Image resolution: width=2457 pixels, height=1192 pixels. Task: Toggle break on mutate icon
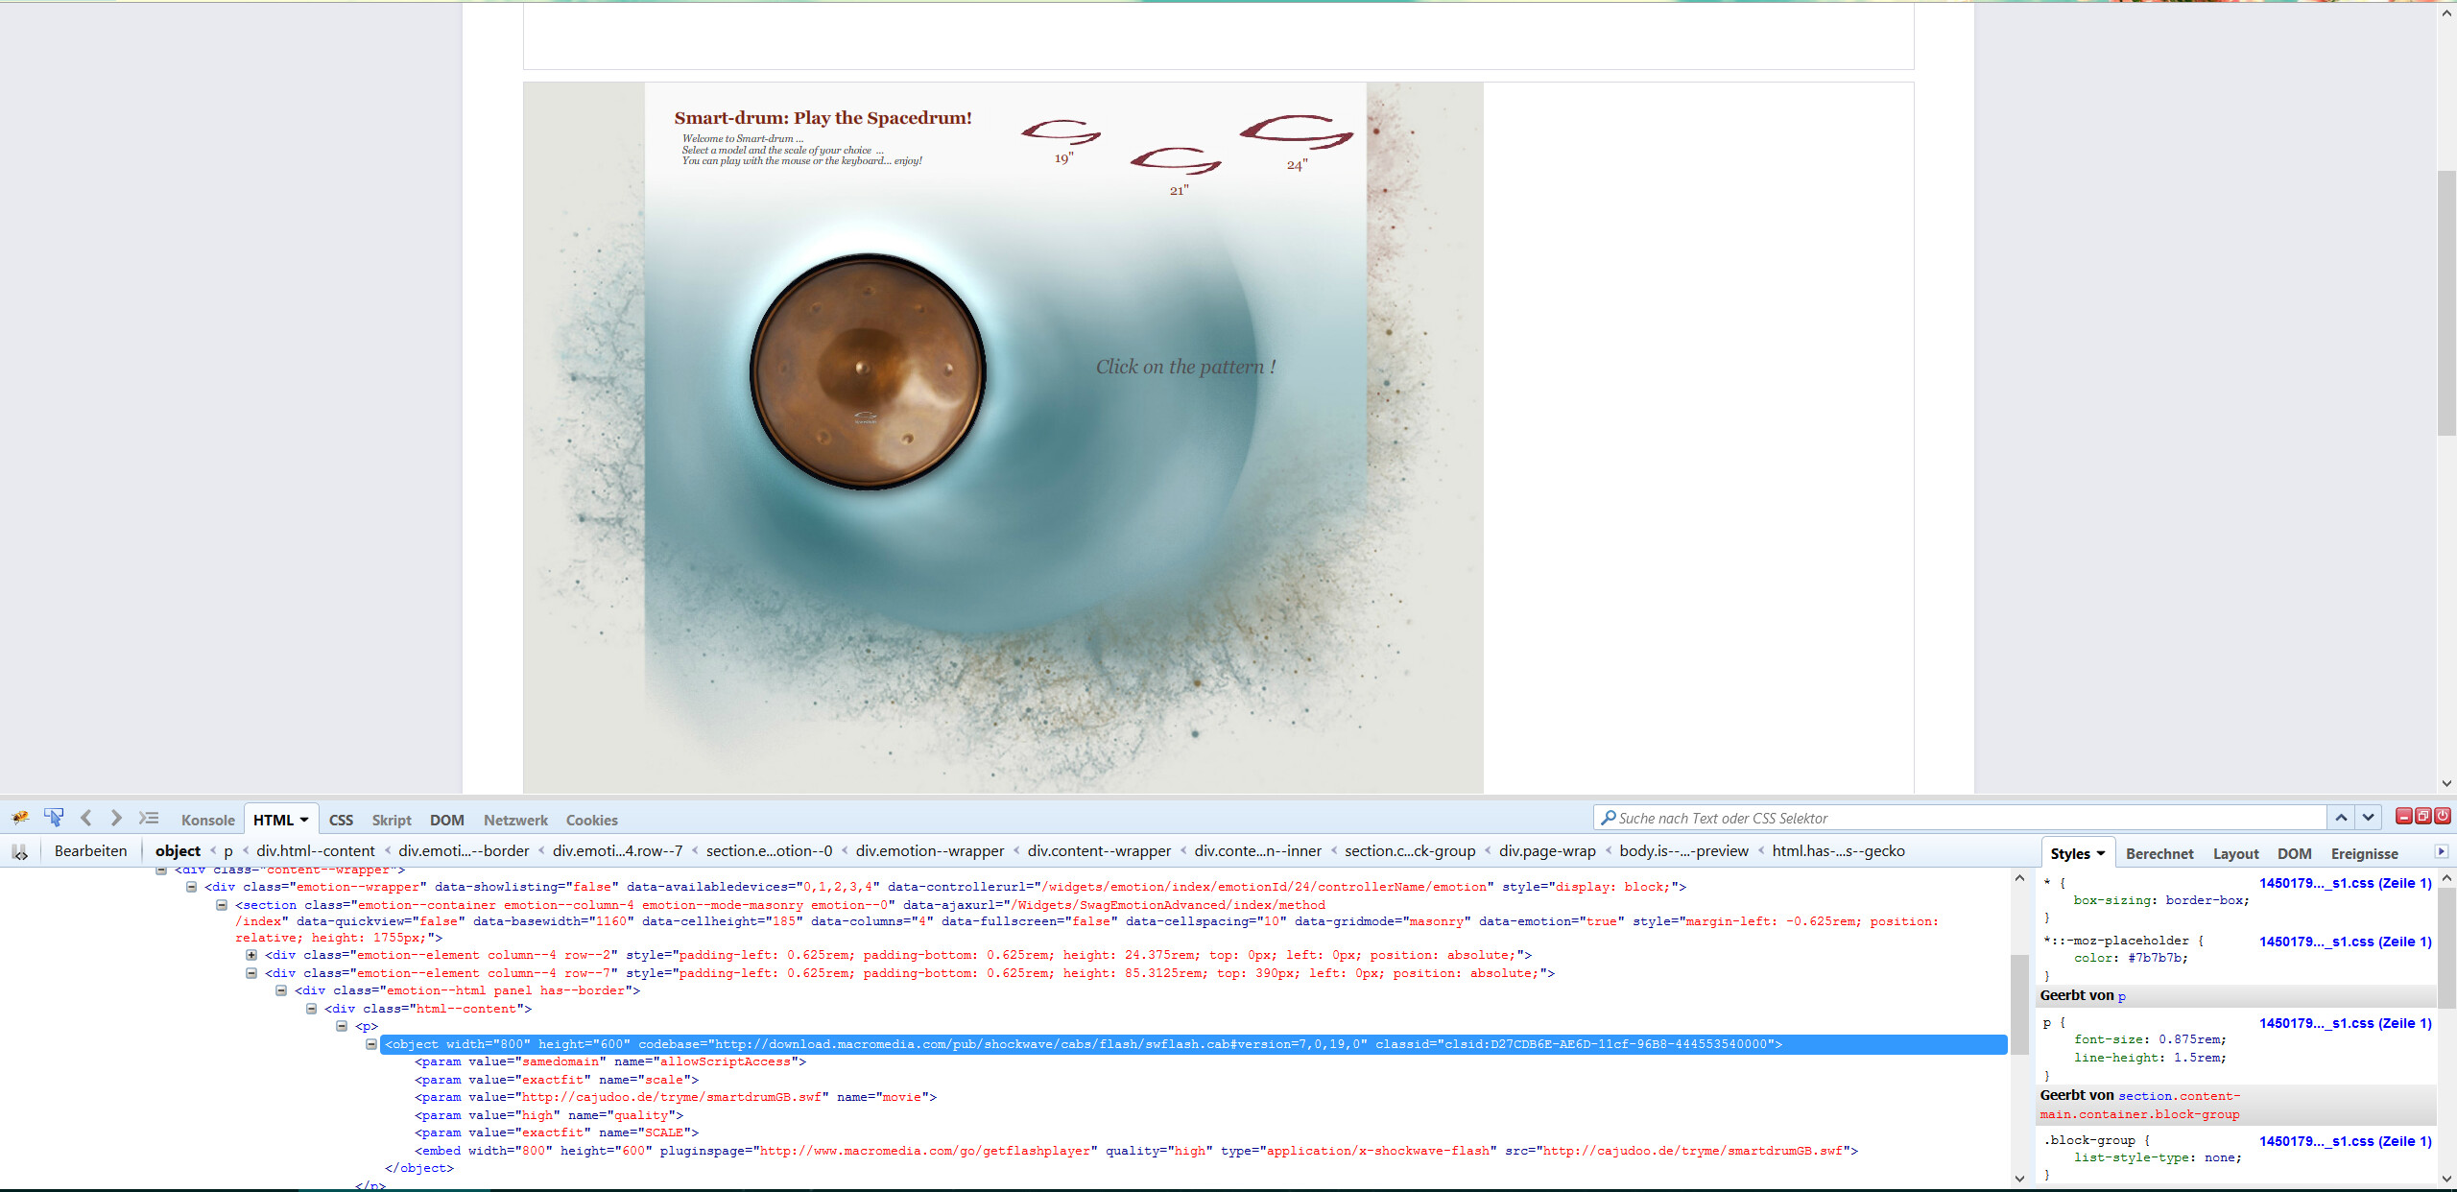[x=19, y=851]
